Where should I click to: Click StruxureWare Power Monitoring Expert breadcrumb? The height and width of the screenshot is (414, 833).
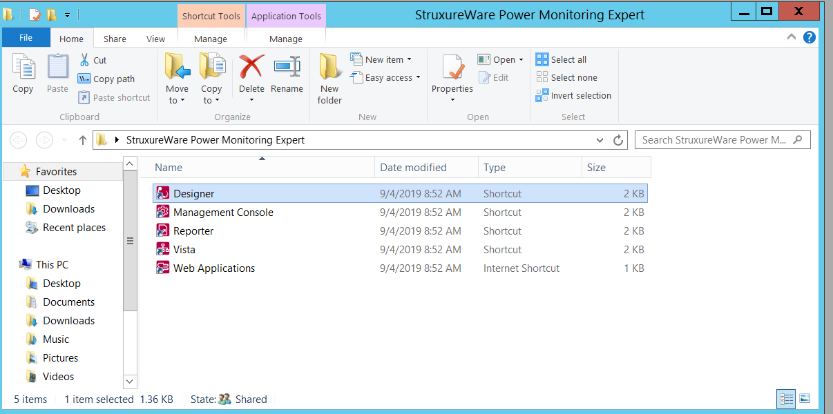coord(216,140)
